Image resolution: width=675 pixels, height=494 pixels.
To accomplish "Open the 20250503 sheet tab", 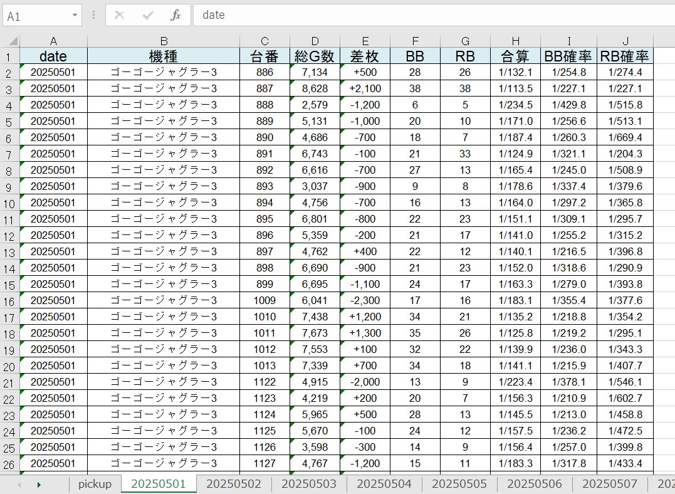I will [x=309, y=484].
